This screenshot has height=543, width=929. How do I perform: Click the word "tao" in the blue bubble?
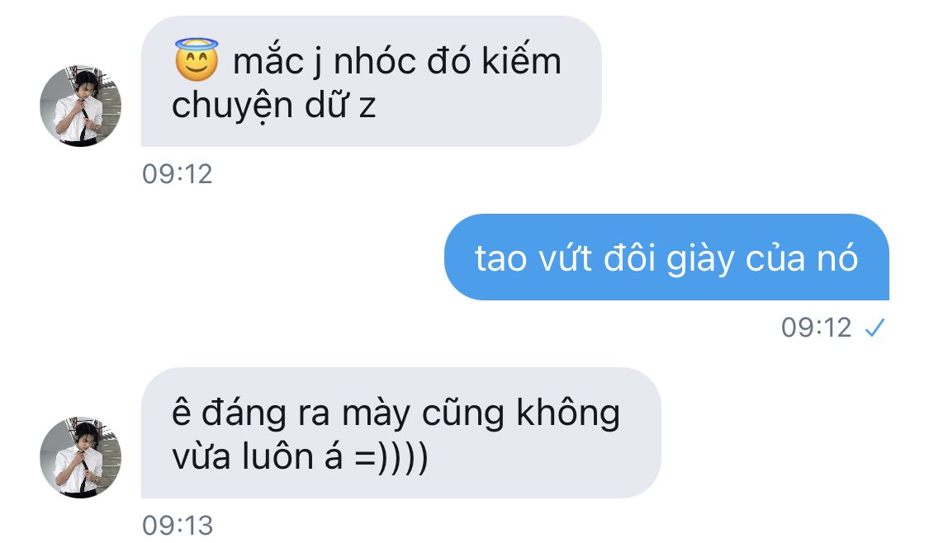(x=500, y=259)
